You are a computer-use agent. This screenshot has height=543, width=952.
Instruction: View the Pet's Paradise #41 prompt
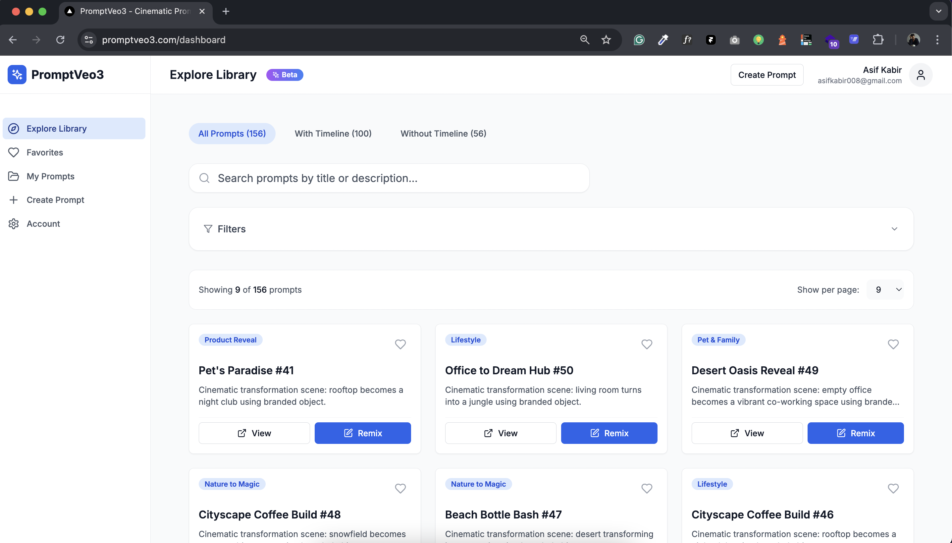(x=254, y=433)
